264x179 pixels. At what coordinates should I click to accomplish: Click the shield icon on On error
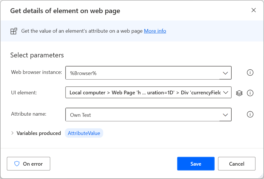[17, 164]
